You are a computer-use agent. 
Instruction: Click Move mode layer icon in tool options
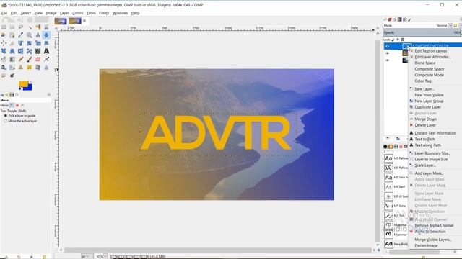pyautogui.click(x=12, y=105)
